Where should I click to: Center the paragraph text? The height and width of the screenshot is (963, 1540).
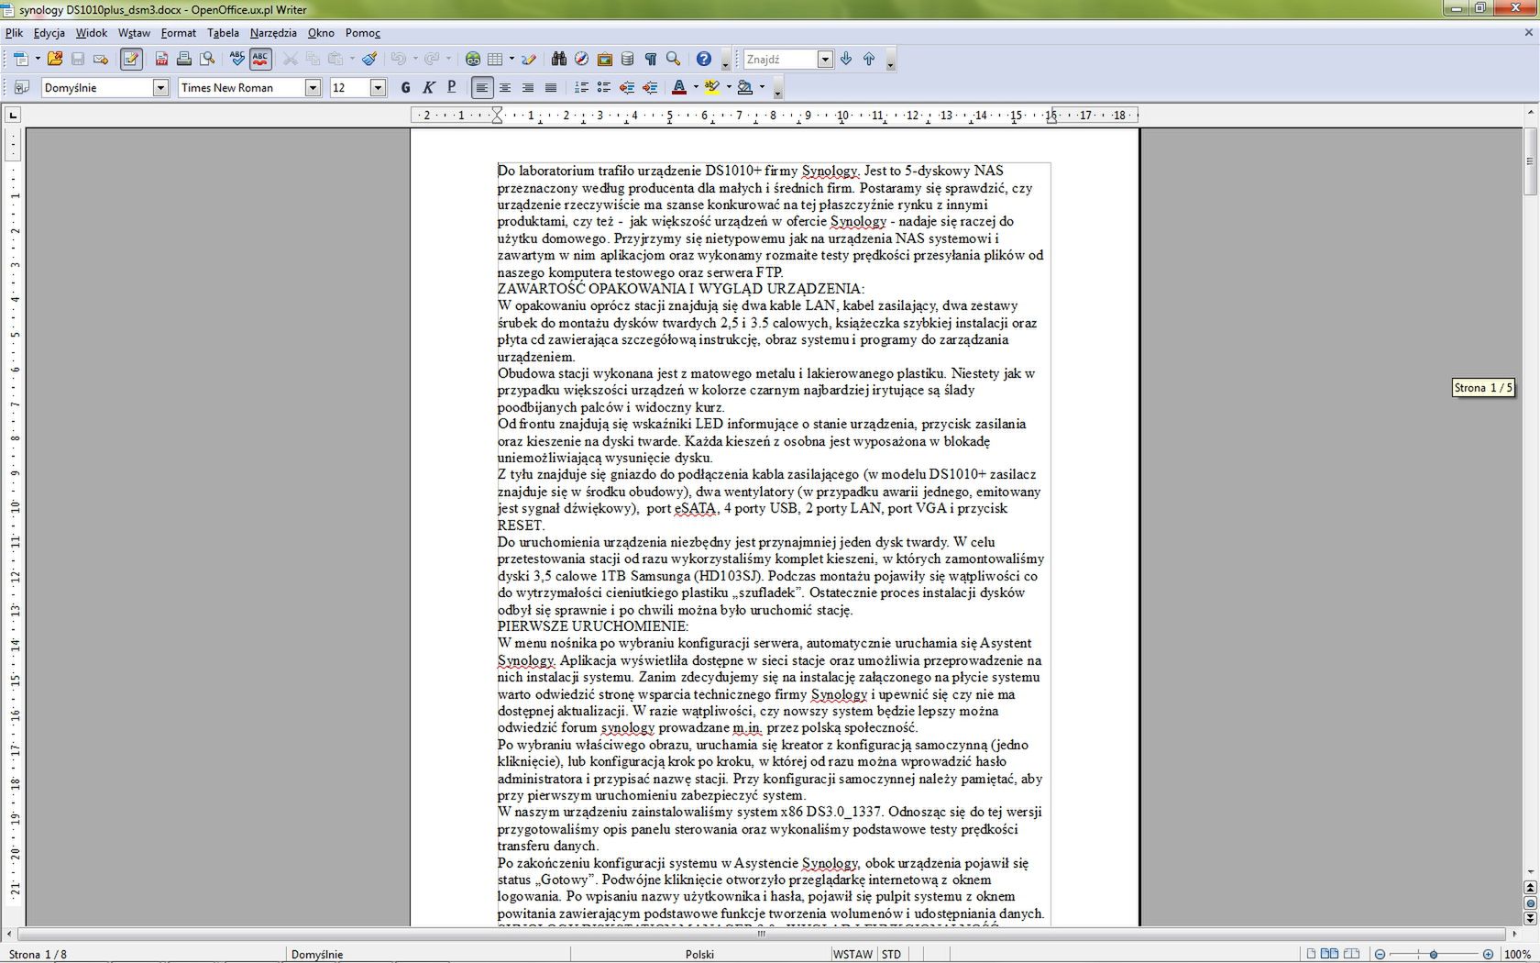pos(504,87)
